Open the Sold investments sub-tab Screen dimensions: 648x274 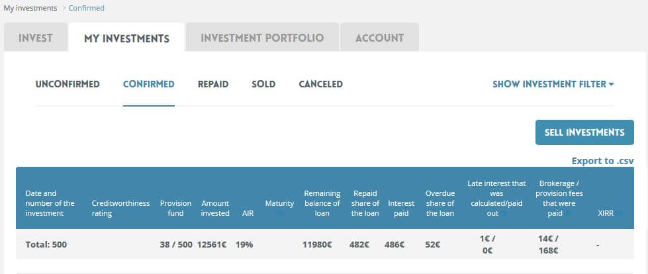click(x=263, y=84)
